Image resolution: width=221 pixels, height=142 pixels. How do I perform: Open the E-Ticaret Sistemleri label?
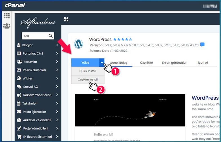(x=37, y=137)
